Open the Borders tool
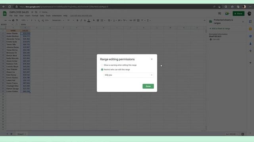 [98, 21]
